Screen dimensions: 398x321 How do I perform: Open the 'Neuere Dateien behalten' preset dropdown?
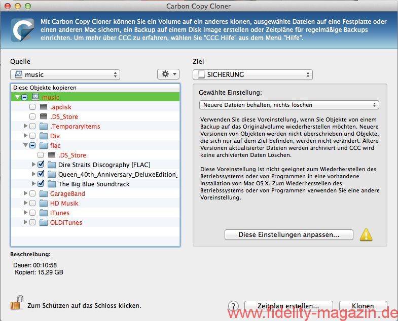pos(289,105)
